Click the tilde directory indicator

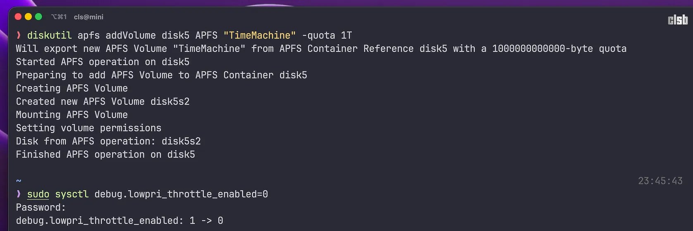[x=19, y=181]
